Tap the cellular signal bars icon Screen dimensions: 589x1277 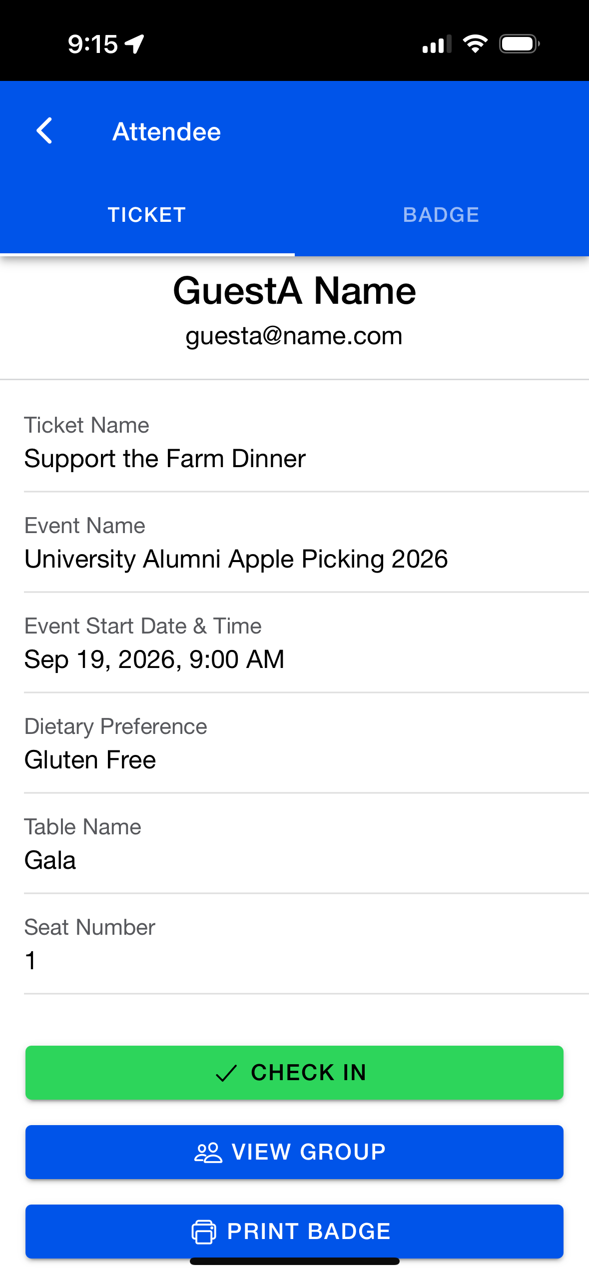436,44
